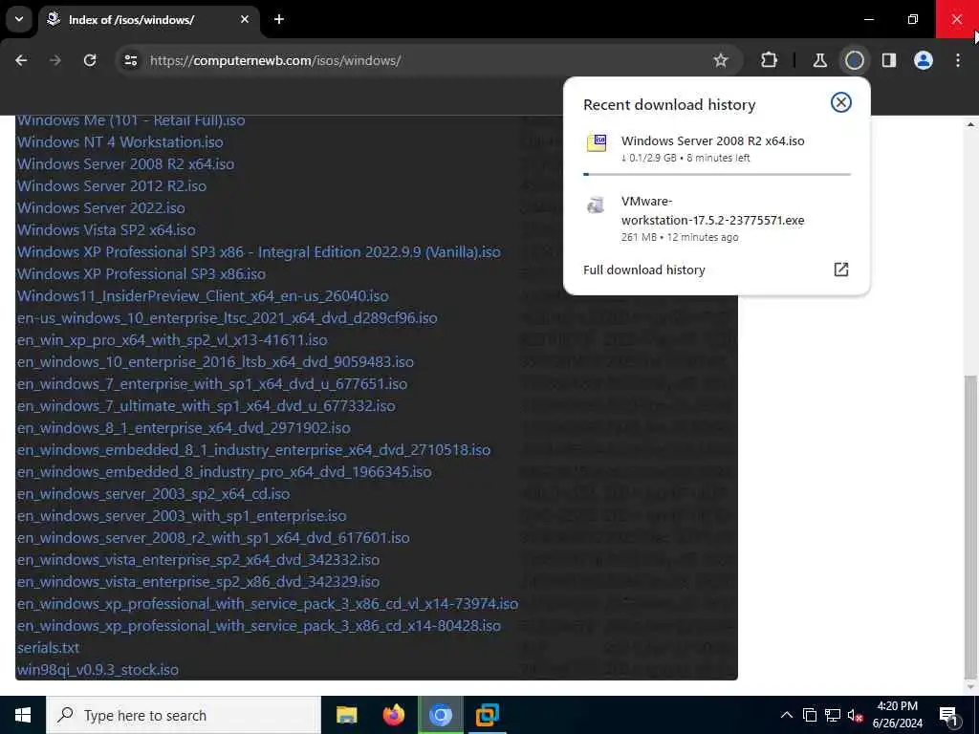Open the Chrome profile avatar
Screen dimensions: 979x734
pyautogui.click(x=924, y=60)
